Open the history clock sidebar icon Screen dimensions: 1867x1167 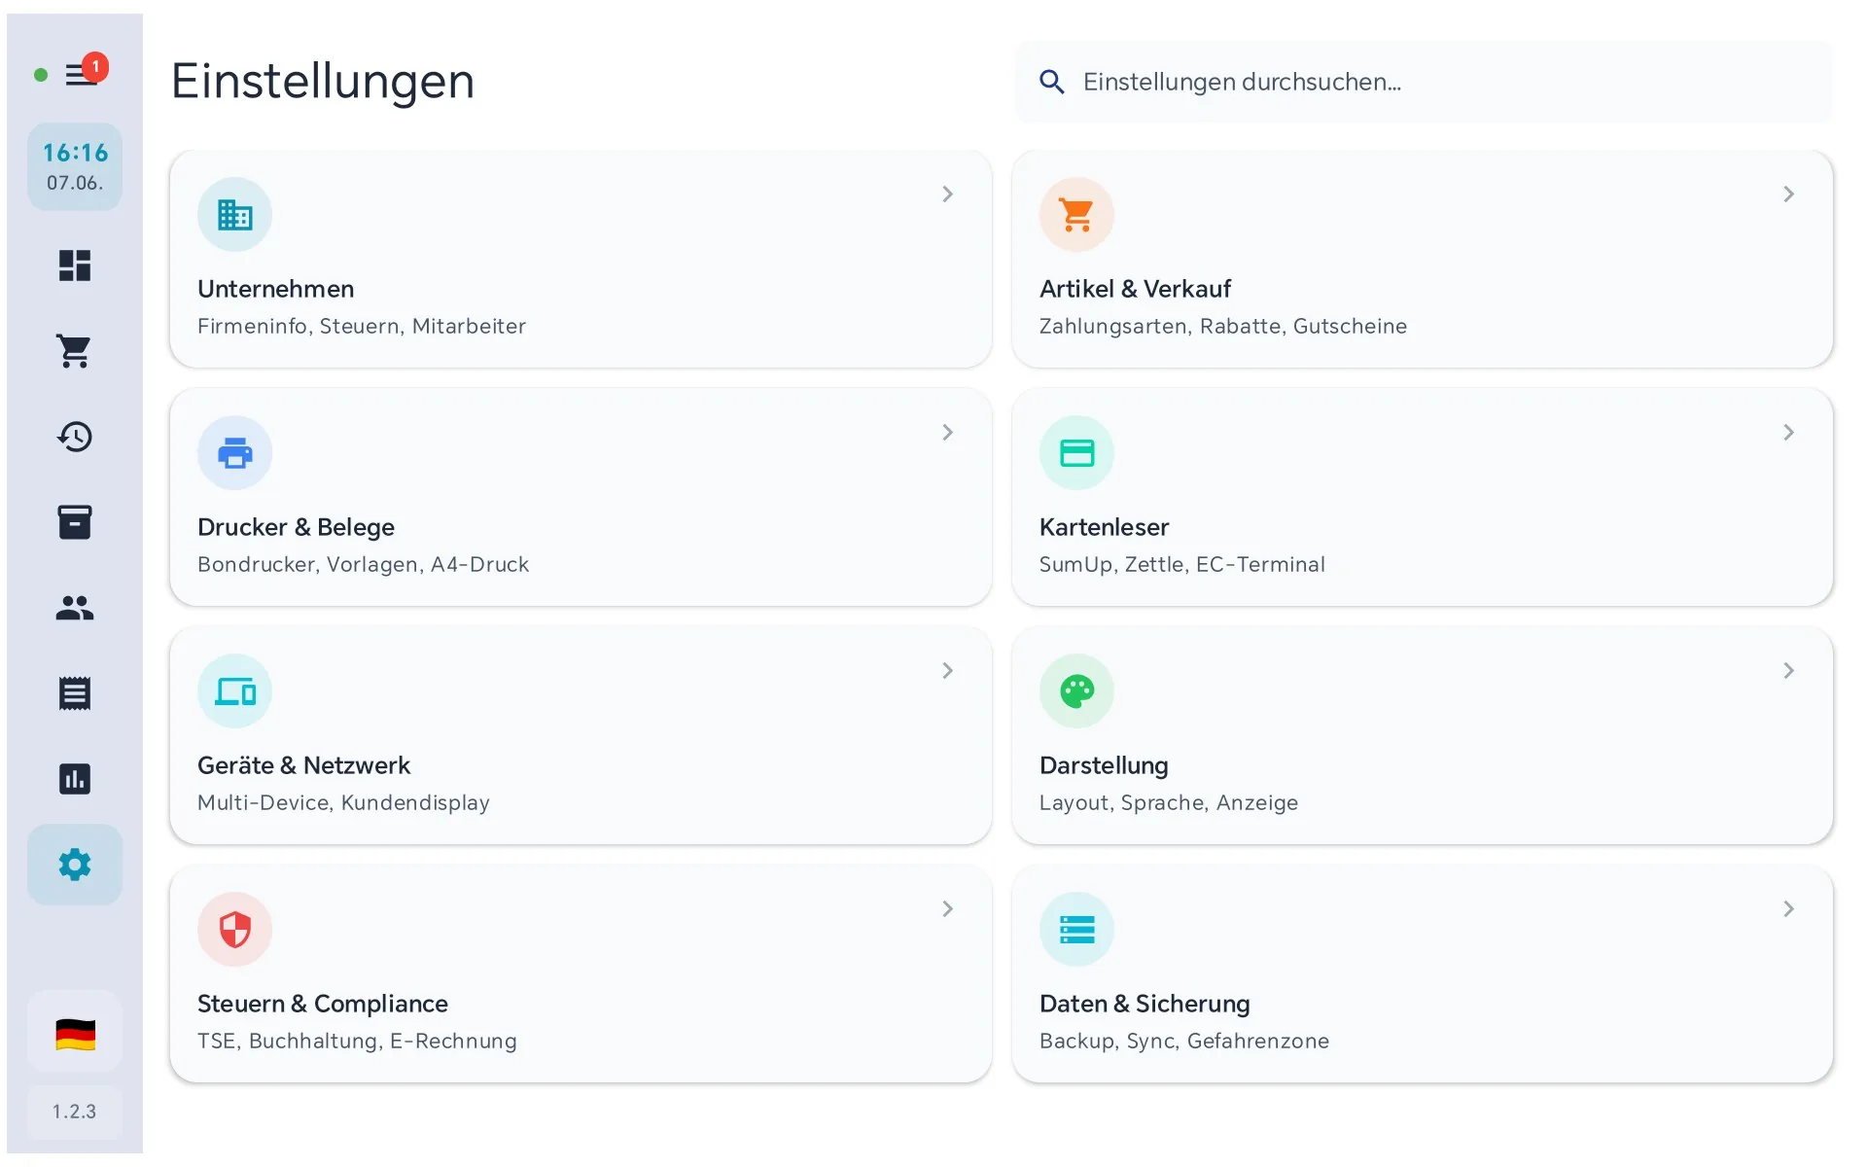click(x=75, y=437)
